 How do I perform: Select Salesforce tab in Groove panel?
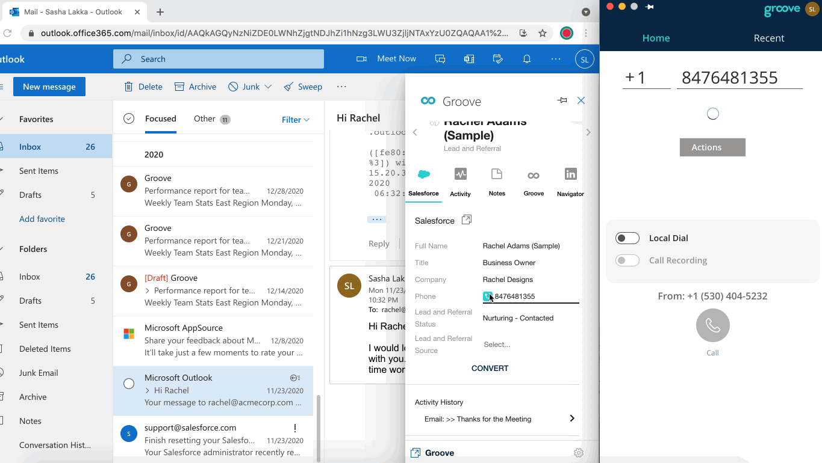423,182
